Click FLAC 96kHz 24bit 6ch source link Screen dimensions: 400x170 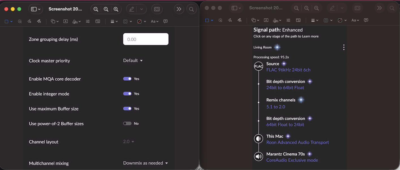[288, 70]
